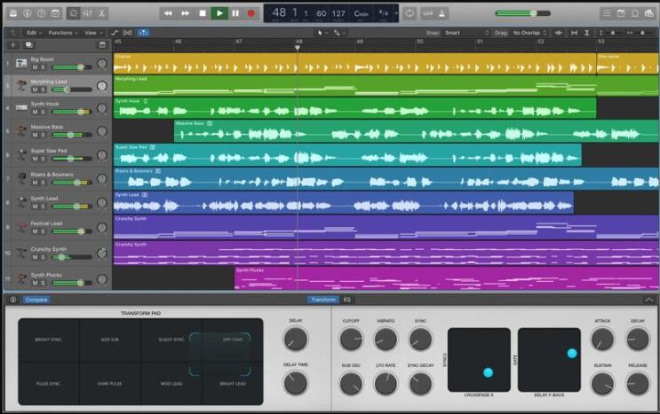Screen dimensions: 660x414
Task: Click the Riser & Boomers track icon
Action: tap(21, 178)
